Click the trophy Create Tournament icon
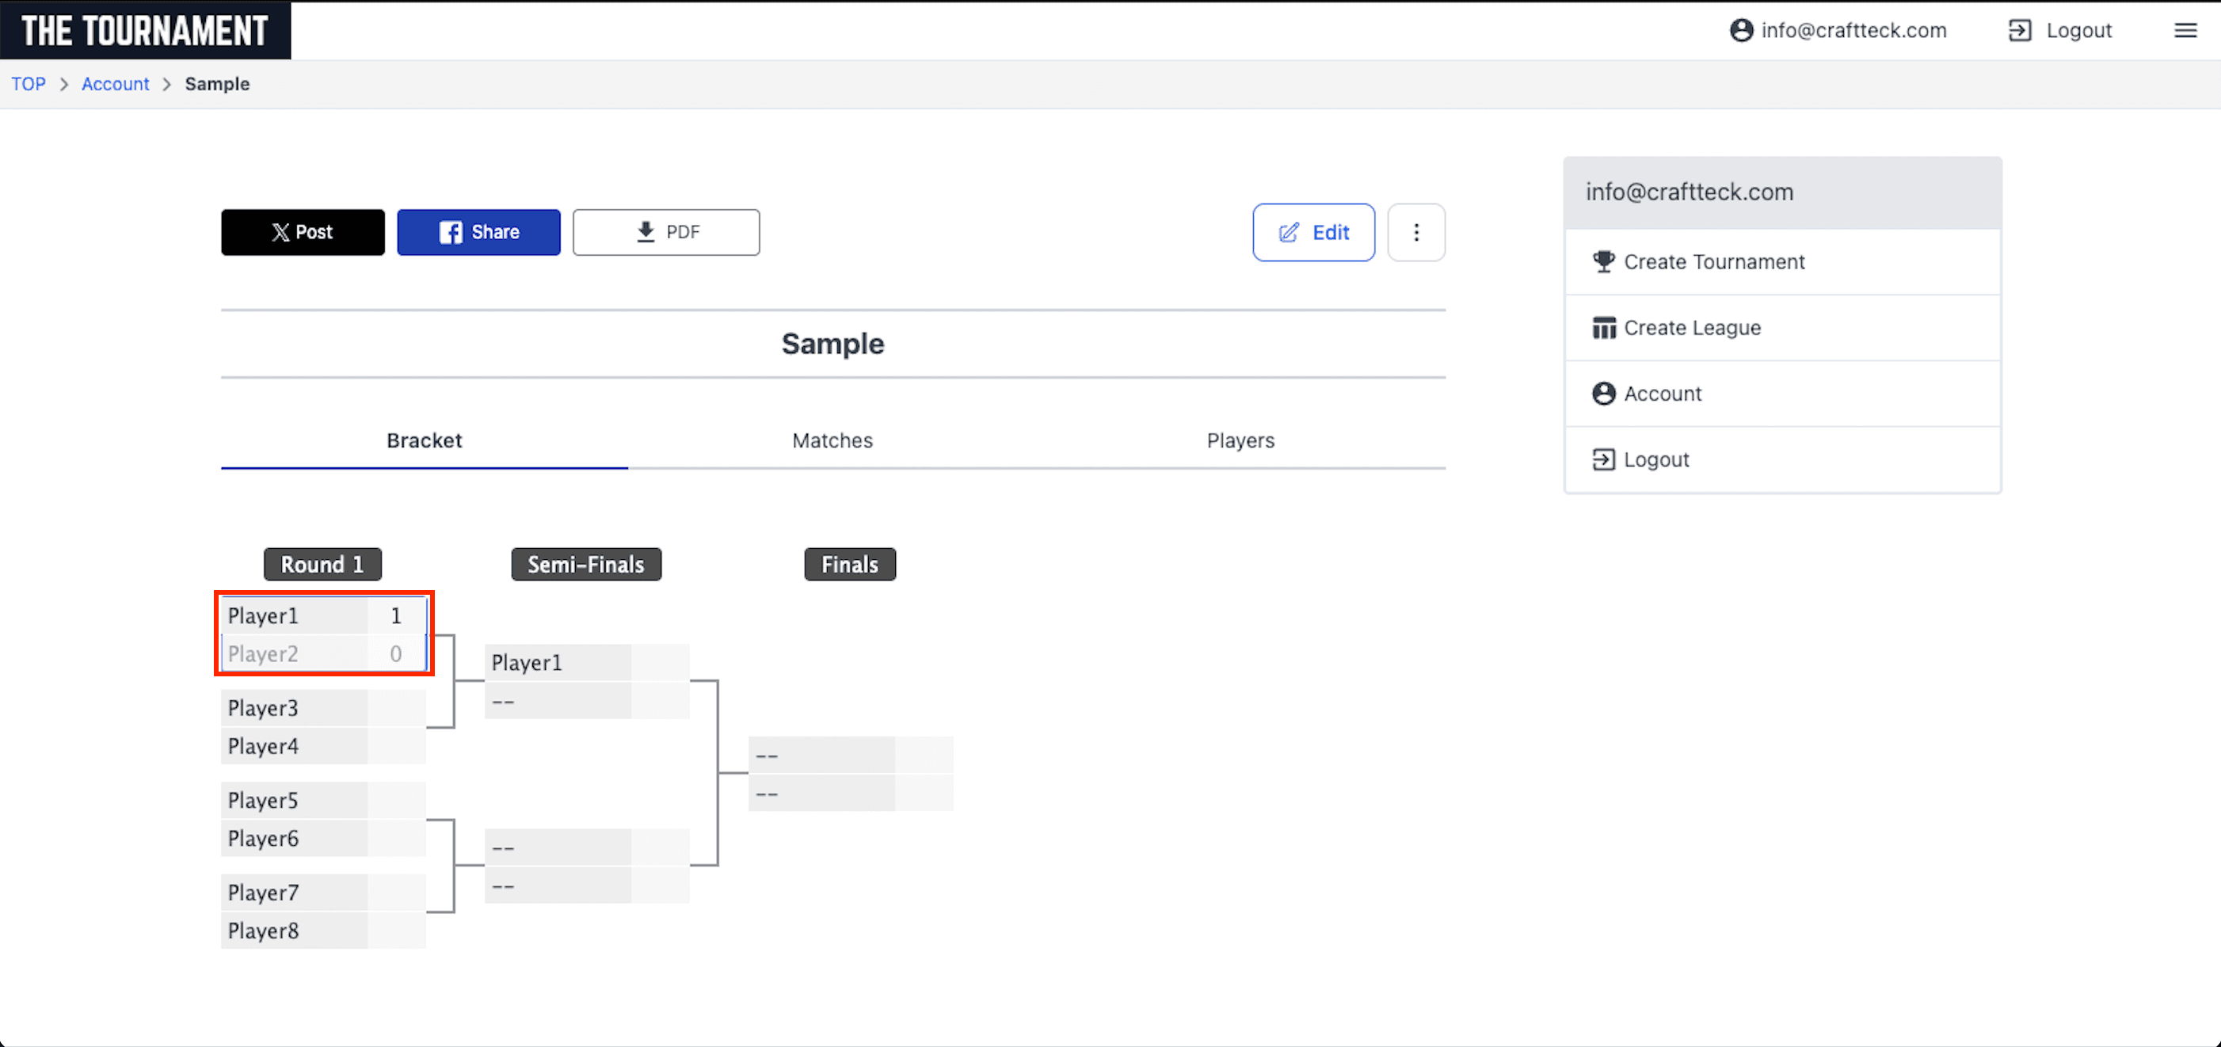The image size is (2221, 1047). [1603, 261]
